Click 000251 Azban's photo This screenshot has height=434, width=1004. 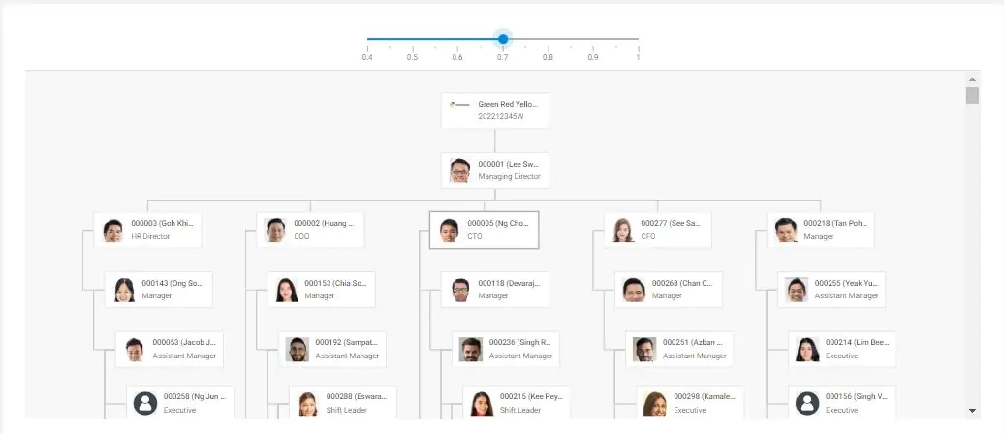point(644,350)
